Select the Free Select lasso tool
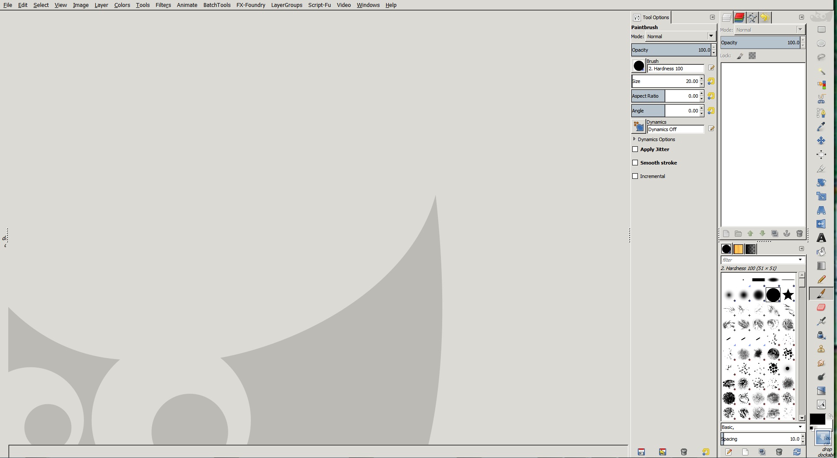Screen dimensions: 837x458 (x=821, y=57)
